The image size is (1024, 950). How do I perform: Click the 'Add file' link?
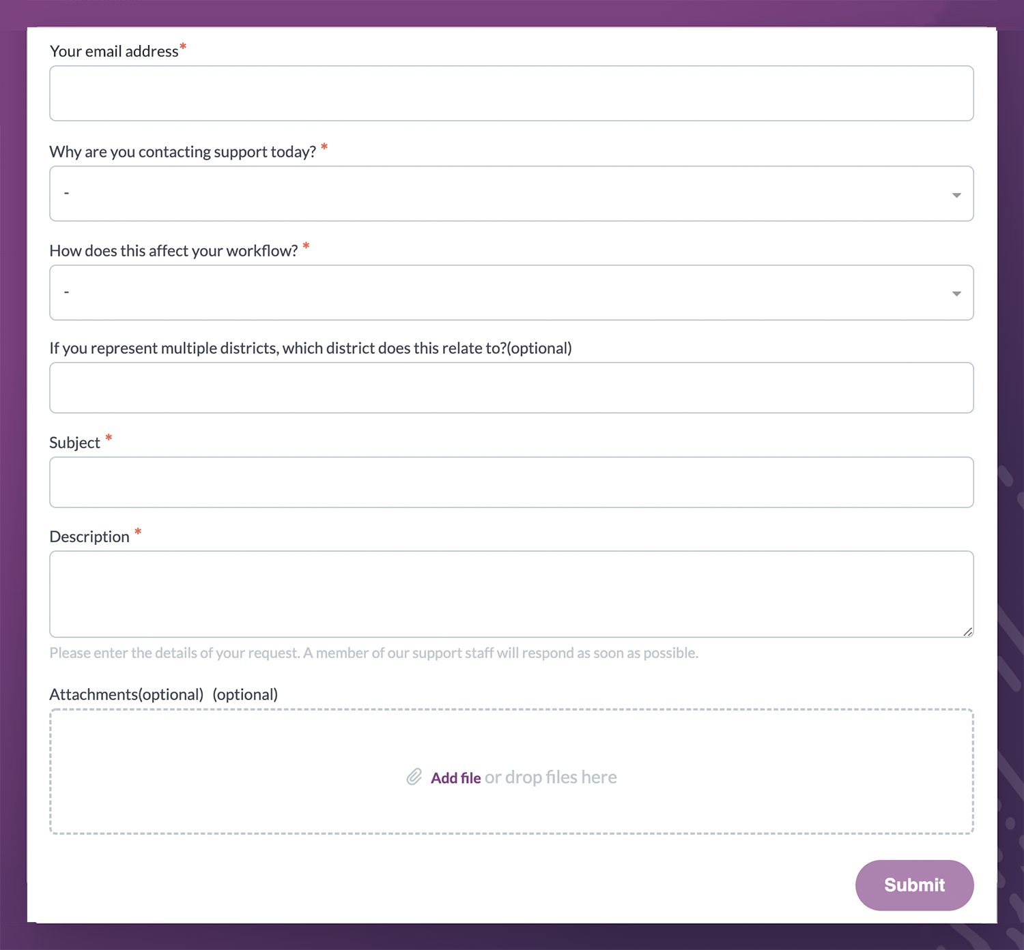click(x=455, y=778)
